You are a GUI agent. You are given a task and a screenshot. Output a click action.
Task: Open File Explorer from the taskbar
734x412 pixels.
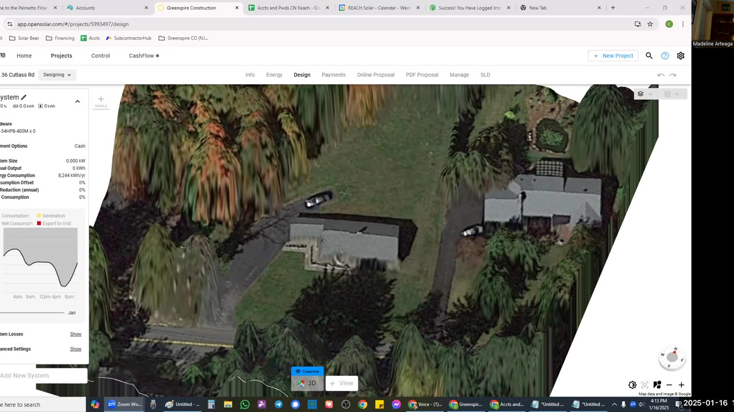point(228,405)
